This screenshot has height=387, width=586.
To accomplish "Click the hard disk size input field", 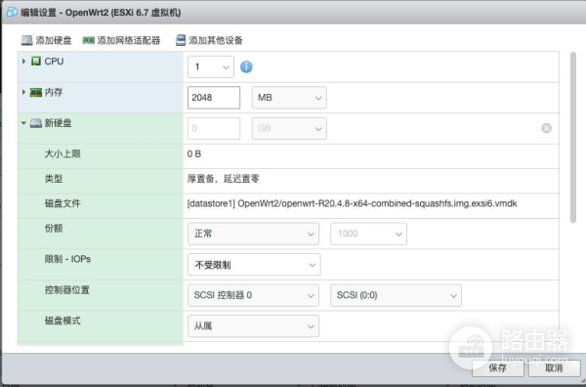I will 214,129.
